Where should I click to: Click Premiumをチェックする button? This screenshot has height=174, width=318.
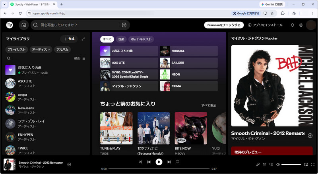point(224,25)
